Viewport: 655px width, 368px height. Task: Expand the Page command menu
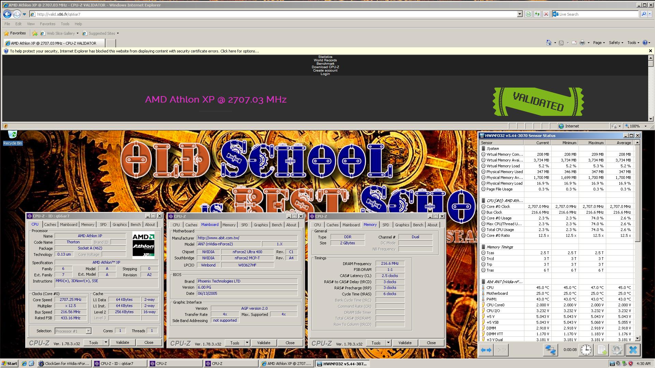coord(599,43)
